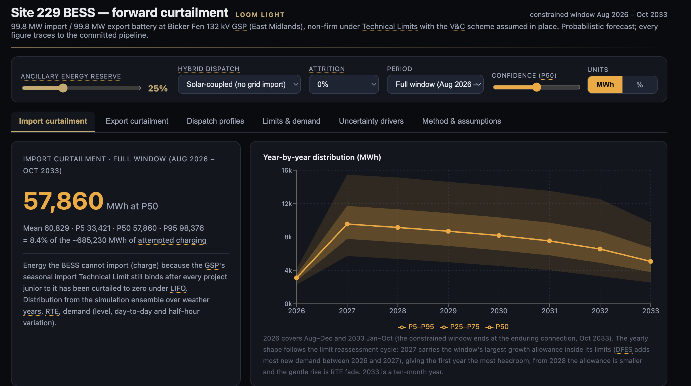Select the MWh units toggle
This screenshot has height=386, width=691.
(x=605, y=85)
